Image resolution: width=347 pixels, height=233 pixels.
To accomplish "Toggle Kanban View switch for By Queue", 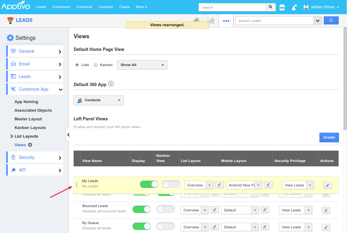I will pyautogui.click(x=165, y=227).
